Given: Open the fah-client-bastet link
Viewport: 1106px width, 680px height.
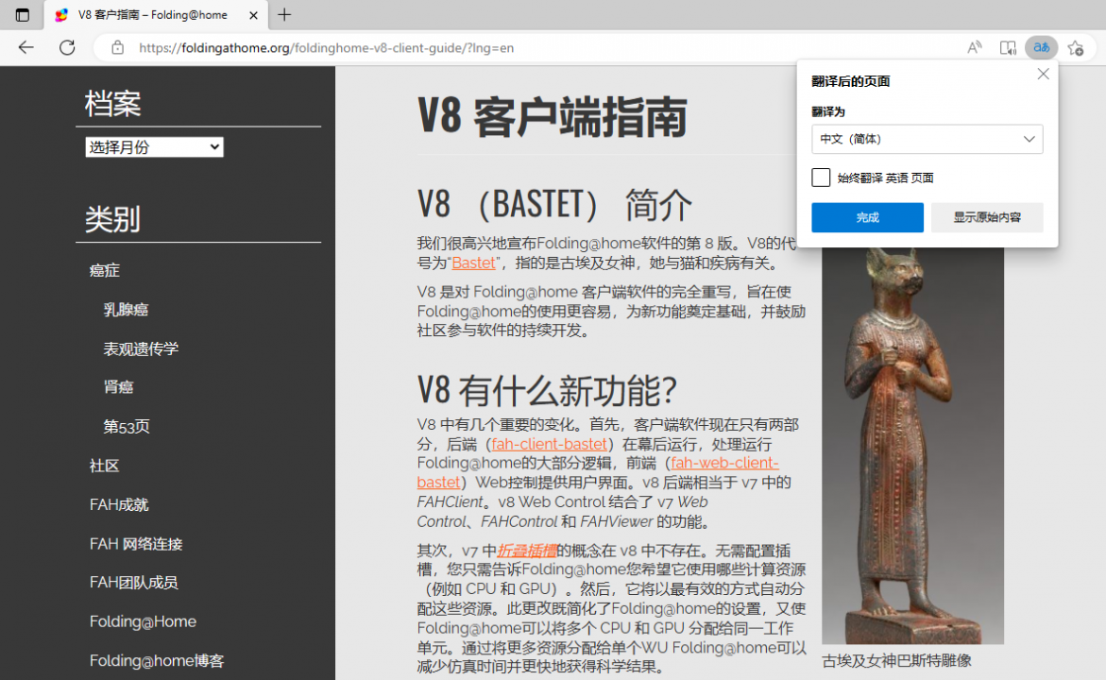Looking at the screenshot, I should tap(549, 445).
